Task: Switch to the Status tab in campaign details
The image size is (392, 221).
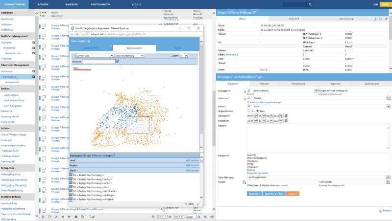Action: coord(242,19)
